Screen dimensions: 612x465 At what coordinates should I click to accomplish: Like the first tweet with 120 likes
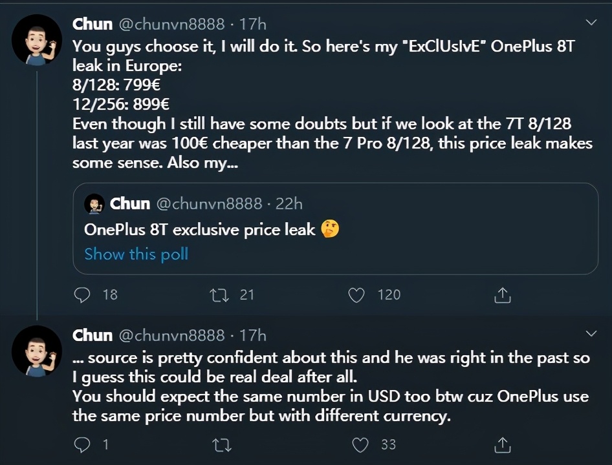[x=356, y=295]
